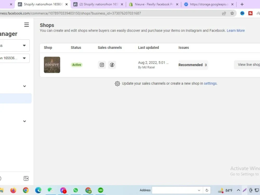Select the active Shopify nationofnon 165936 tab
Screen dimensions: 260x195
[x=43, y=4]
